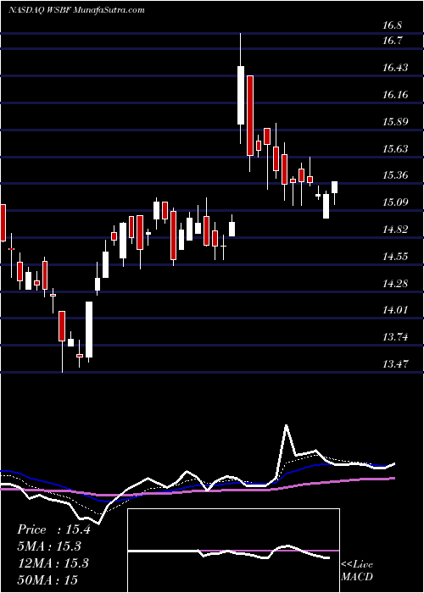This screenshot has width=424, height=593.
Task: Click the MACD inset panel
Action: click(x=233, y=551)
